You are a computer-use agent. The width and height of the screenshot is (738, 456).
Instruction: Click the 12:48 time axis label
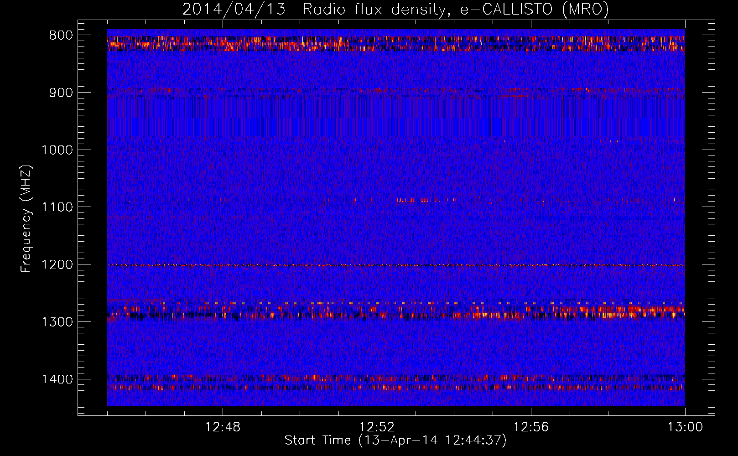(223, 427)
